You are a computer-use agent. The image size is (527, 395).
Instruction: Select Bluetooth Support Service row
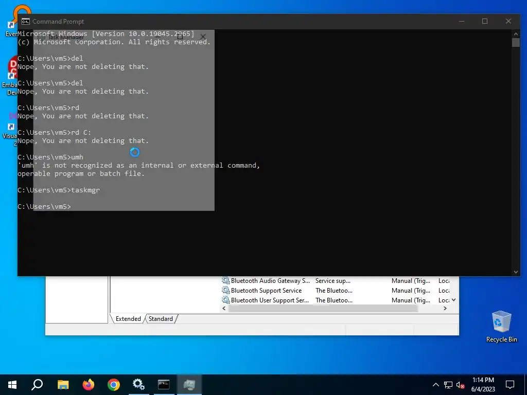(x=337, y=291)
